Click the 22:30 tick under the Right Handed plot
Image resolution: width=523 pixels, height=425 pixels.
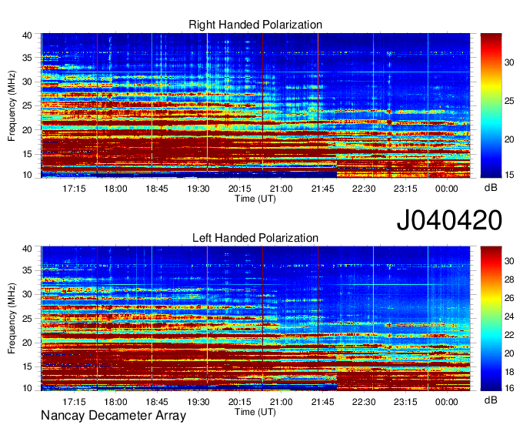tap(364, 189)
